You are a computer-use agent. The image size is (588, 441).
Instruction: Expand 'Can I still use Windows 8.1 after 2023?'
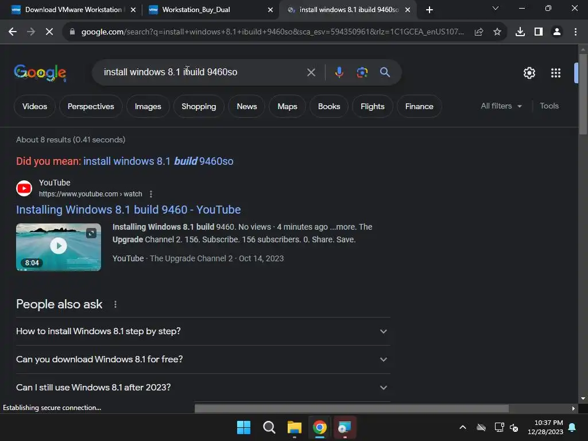tap(203, 388)
